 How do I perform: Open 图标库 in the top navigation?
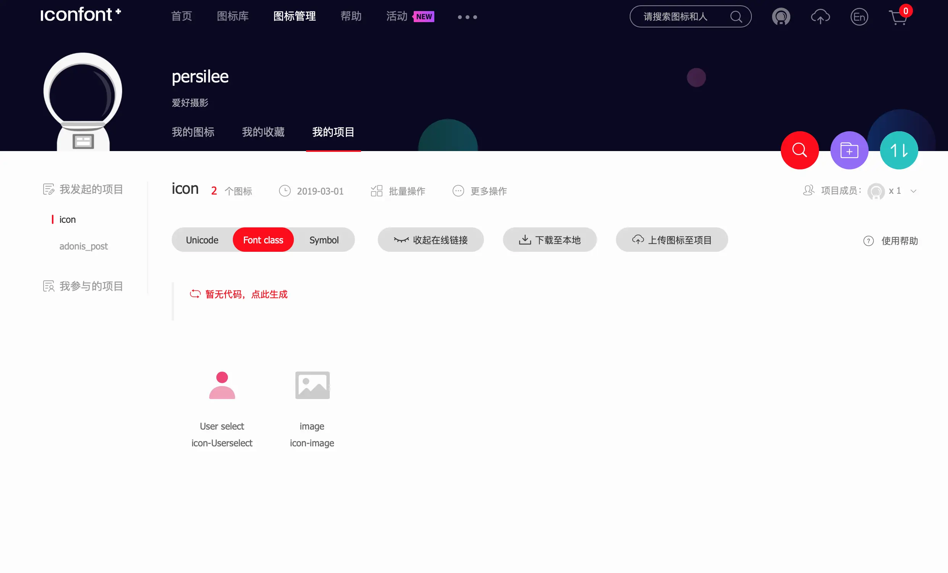coord(232,16)
